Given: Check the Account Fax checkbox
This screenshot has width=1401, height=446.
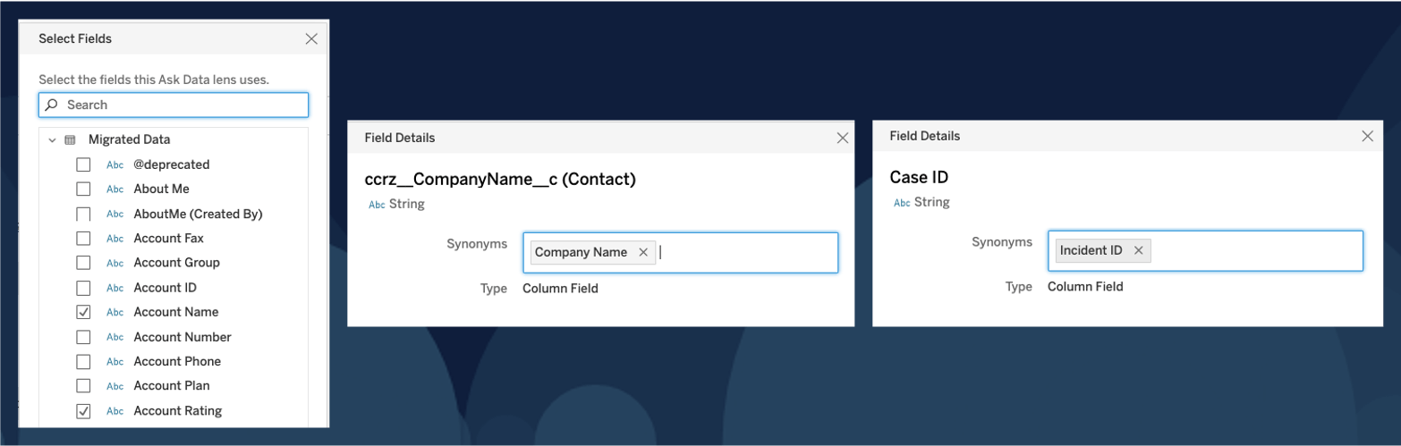Looking at the screenshot, I should [x=83, y=239].
